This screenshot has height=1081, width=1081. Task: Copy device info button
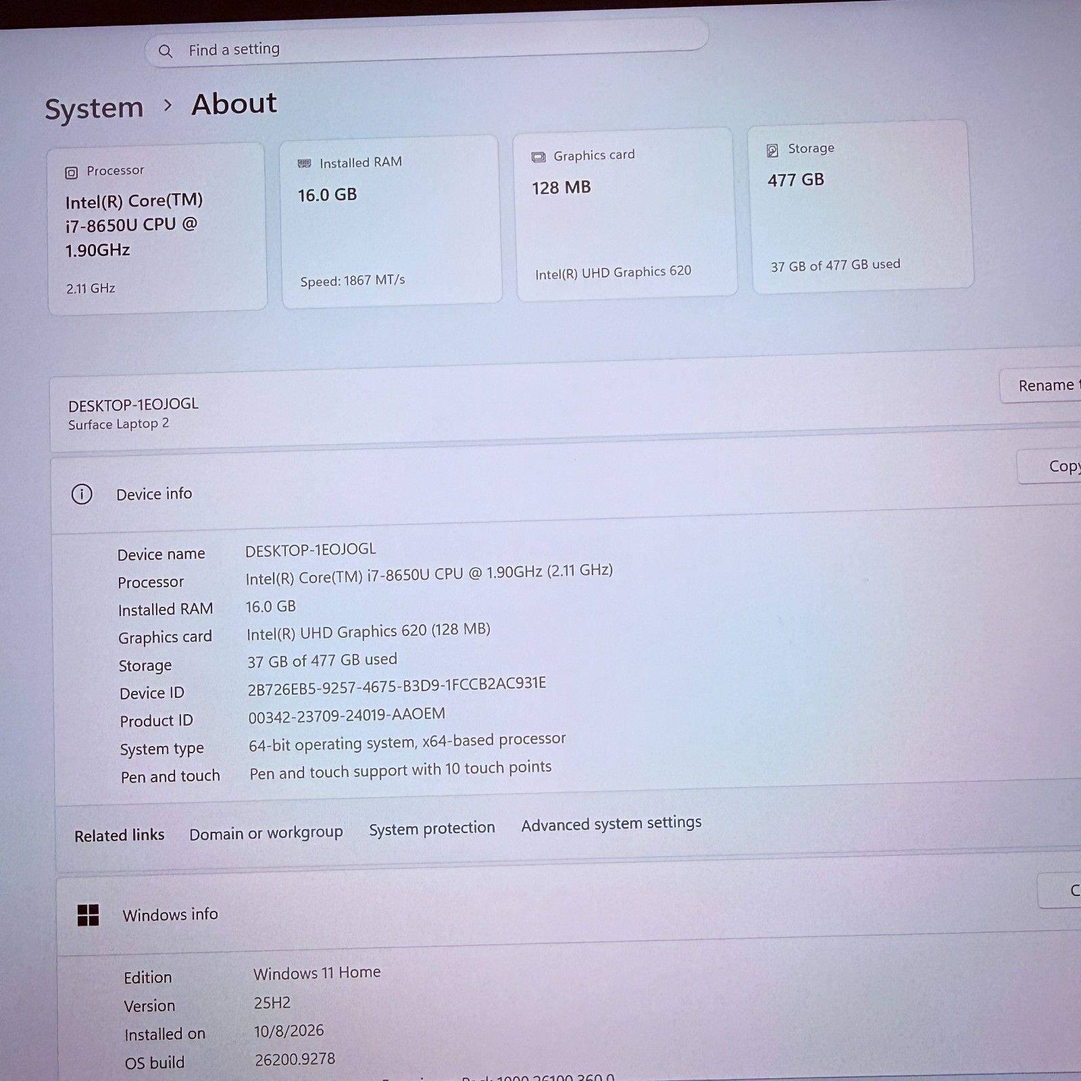click(1049, 466)
